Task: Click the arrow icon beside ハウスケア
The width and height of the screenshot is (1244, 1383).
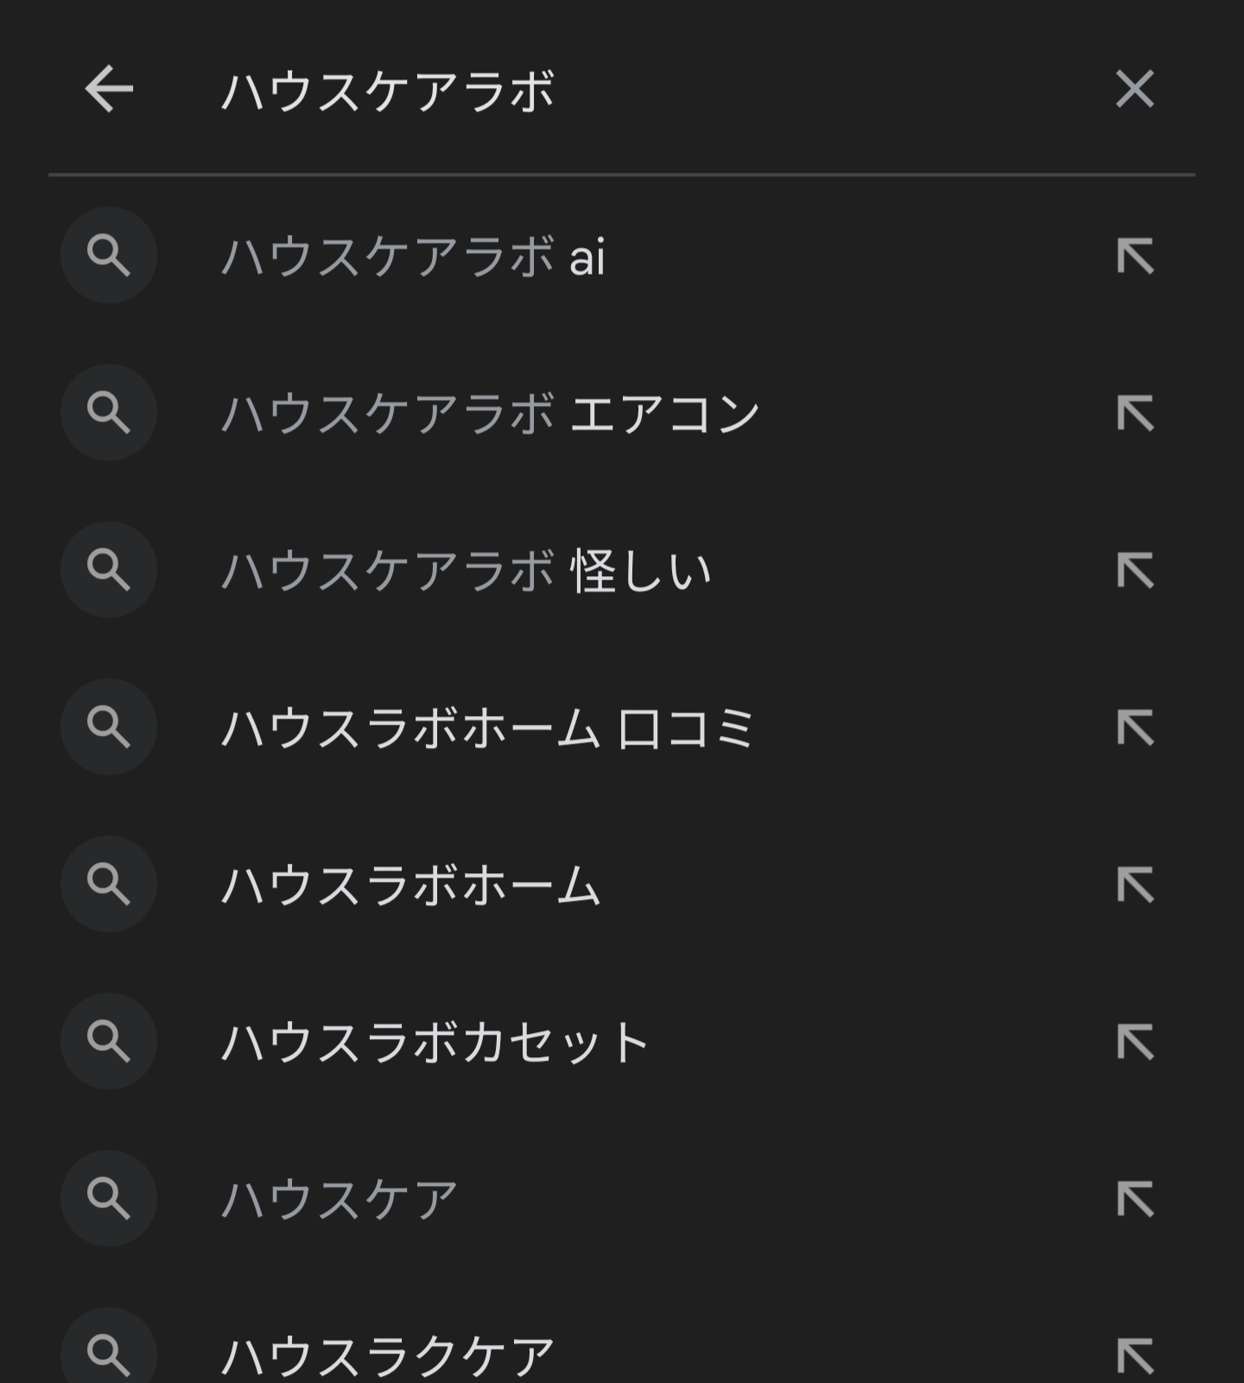Action: point(1134,1200)
